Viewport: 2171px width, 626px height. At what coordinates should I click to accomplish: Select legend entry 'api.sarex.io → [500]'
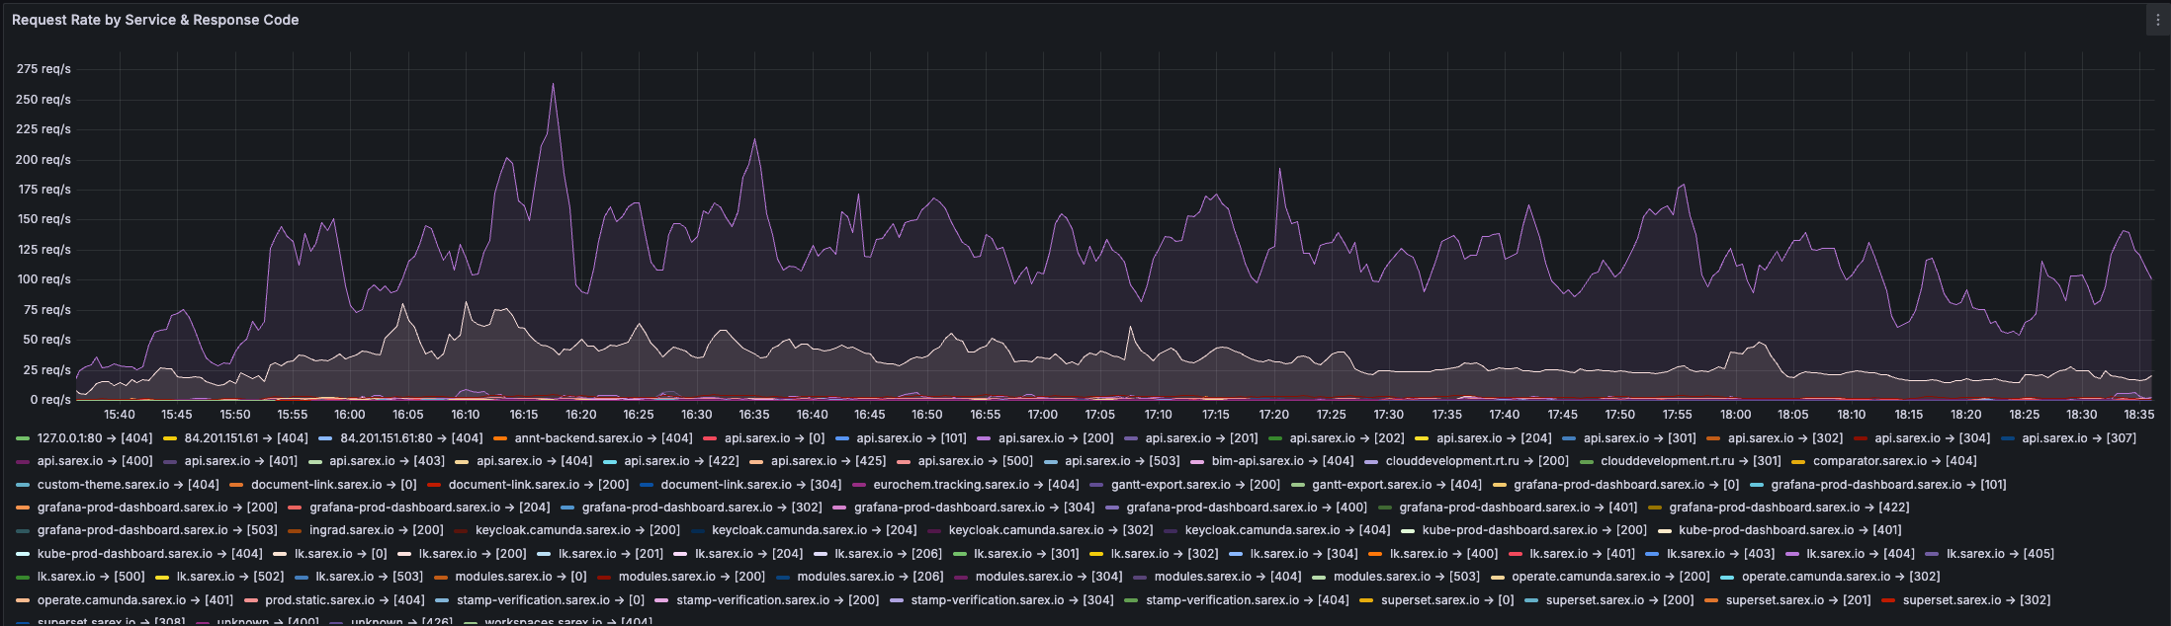click(x=976, y=461)
